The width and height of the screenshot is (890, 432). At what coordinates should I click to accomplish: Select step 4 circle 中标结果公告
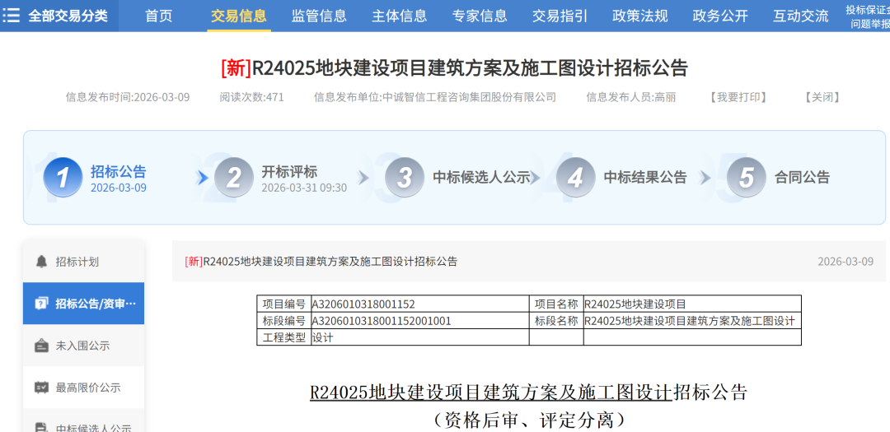tap(575, 178)
